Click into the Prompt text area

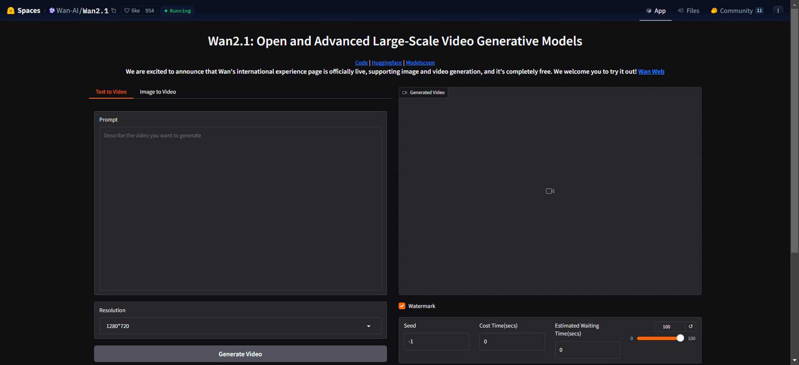(240, 208)
